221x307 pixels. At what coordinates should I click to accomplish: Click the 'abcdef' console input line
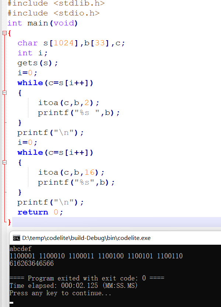coord(21,249)
